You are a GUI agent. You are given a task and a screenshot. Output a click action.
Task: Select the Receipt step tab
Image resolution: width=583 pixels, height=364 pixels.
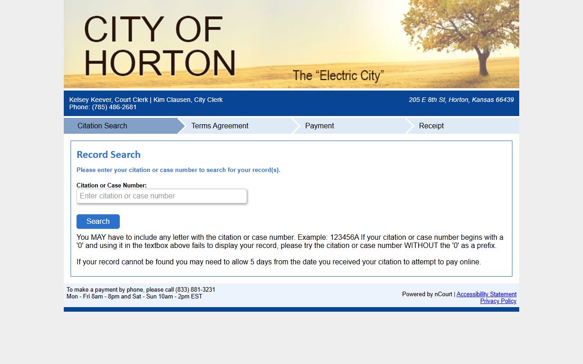click(x=462, y=126)
